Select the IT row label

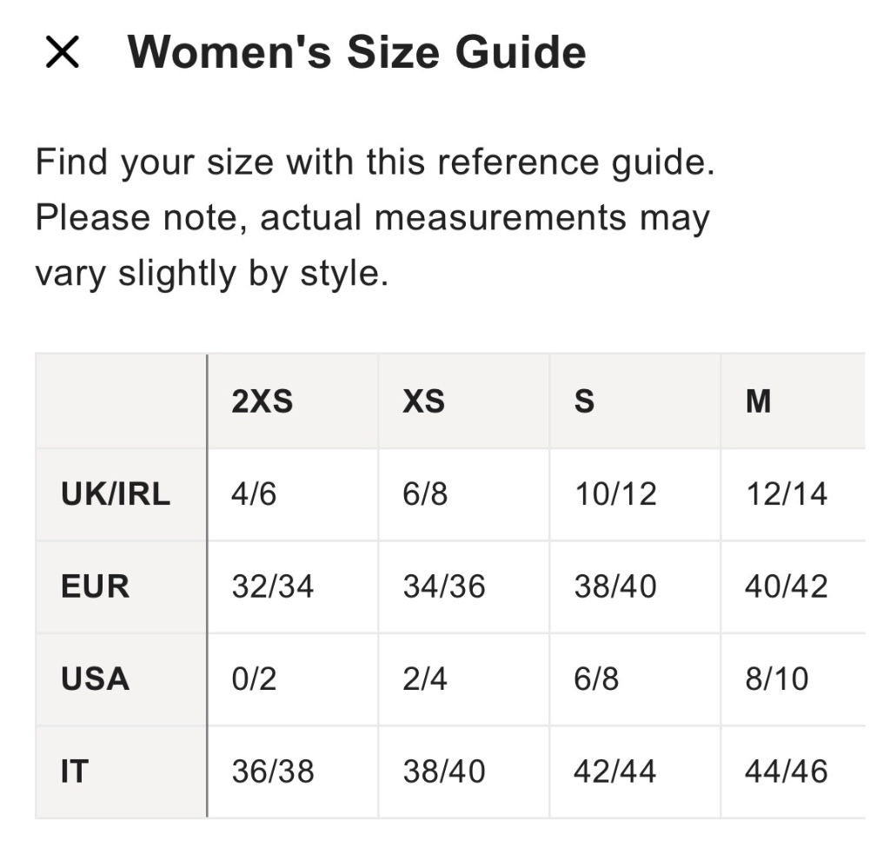point(75,771)
